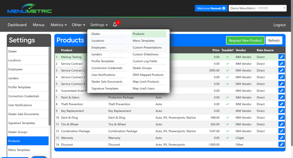The width and height of the screenshot is (293, 158).
Task: Open Dealer Groups in the sidebar
Action: [28, 132]
